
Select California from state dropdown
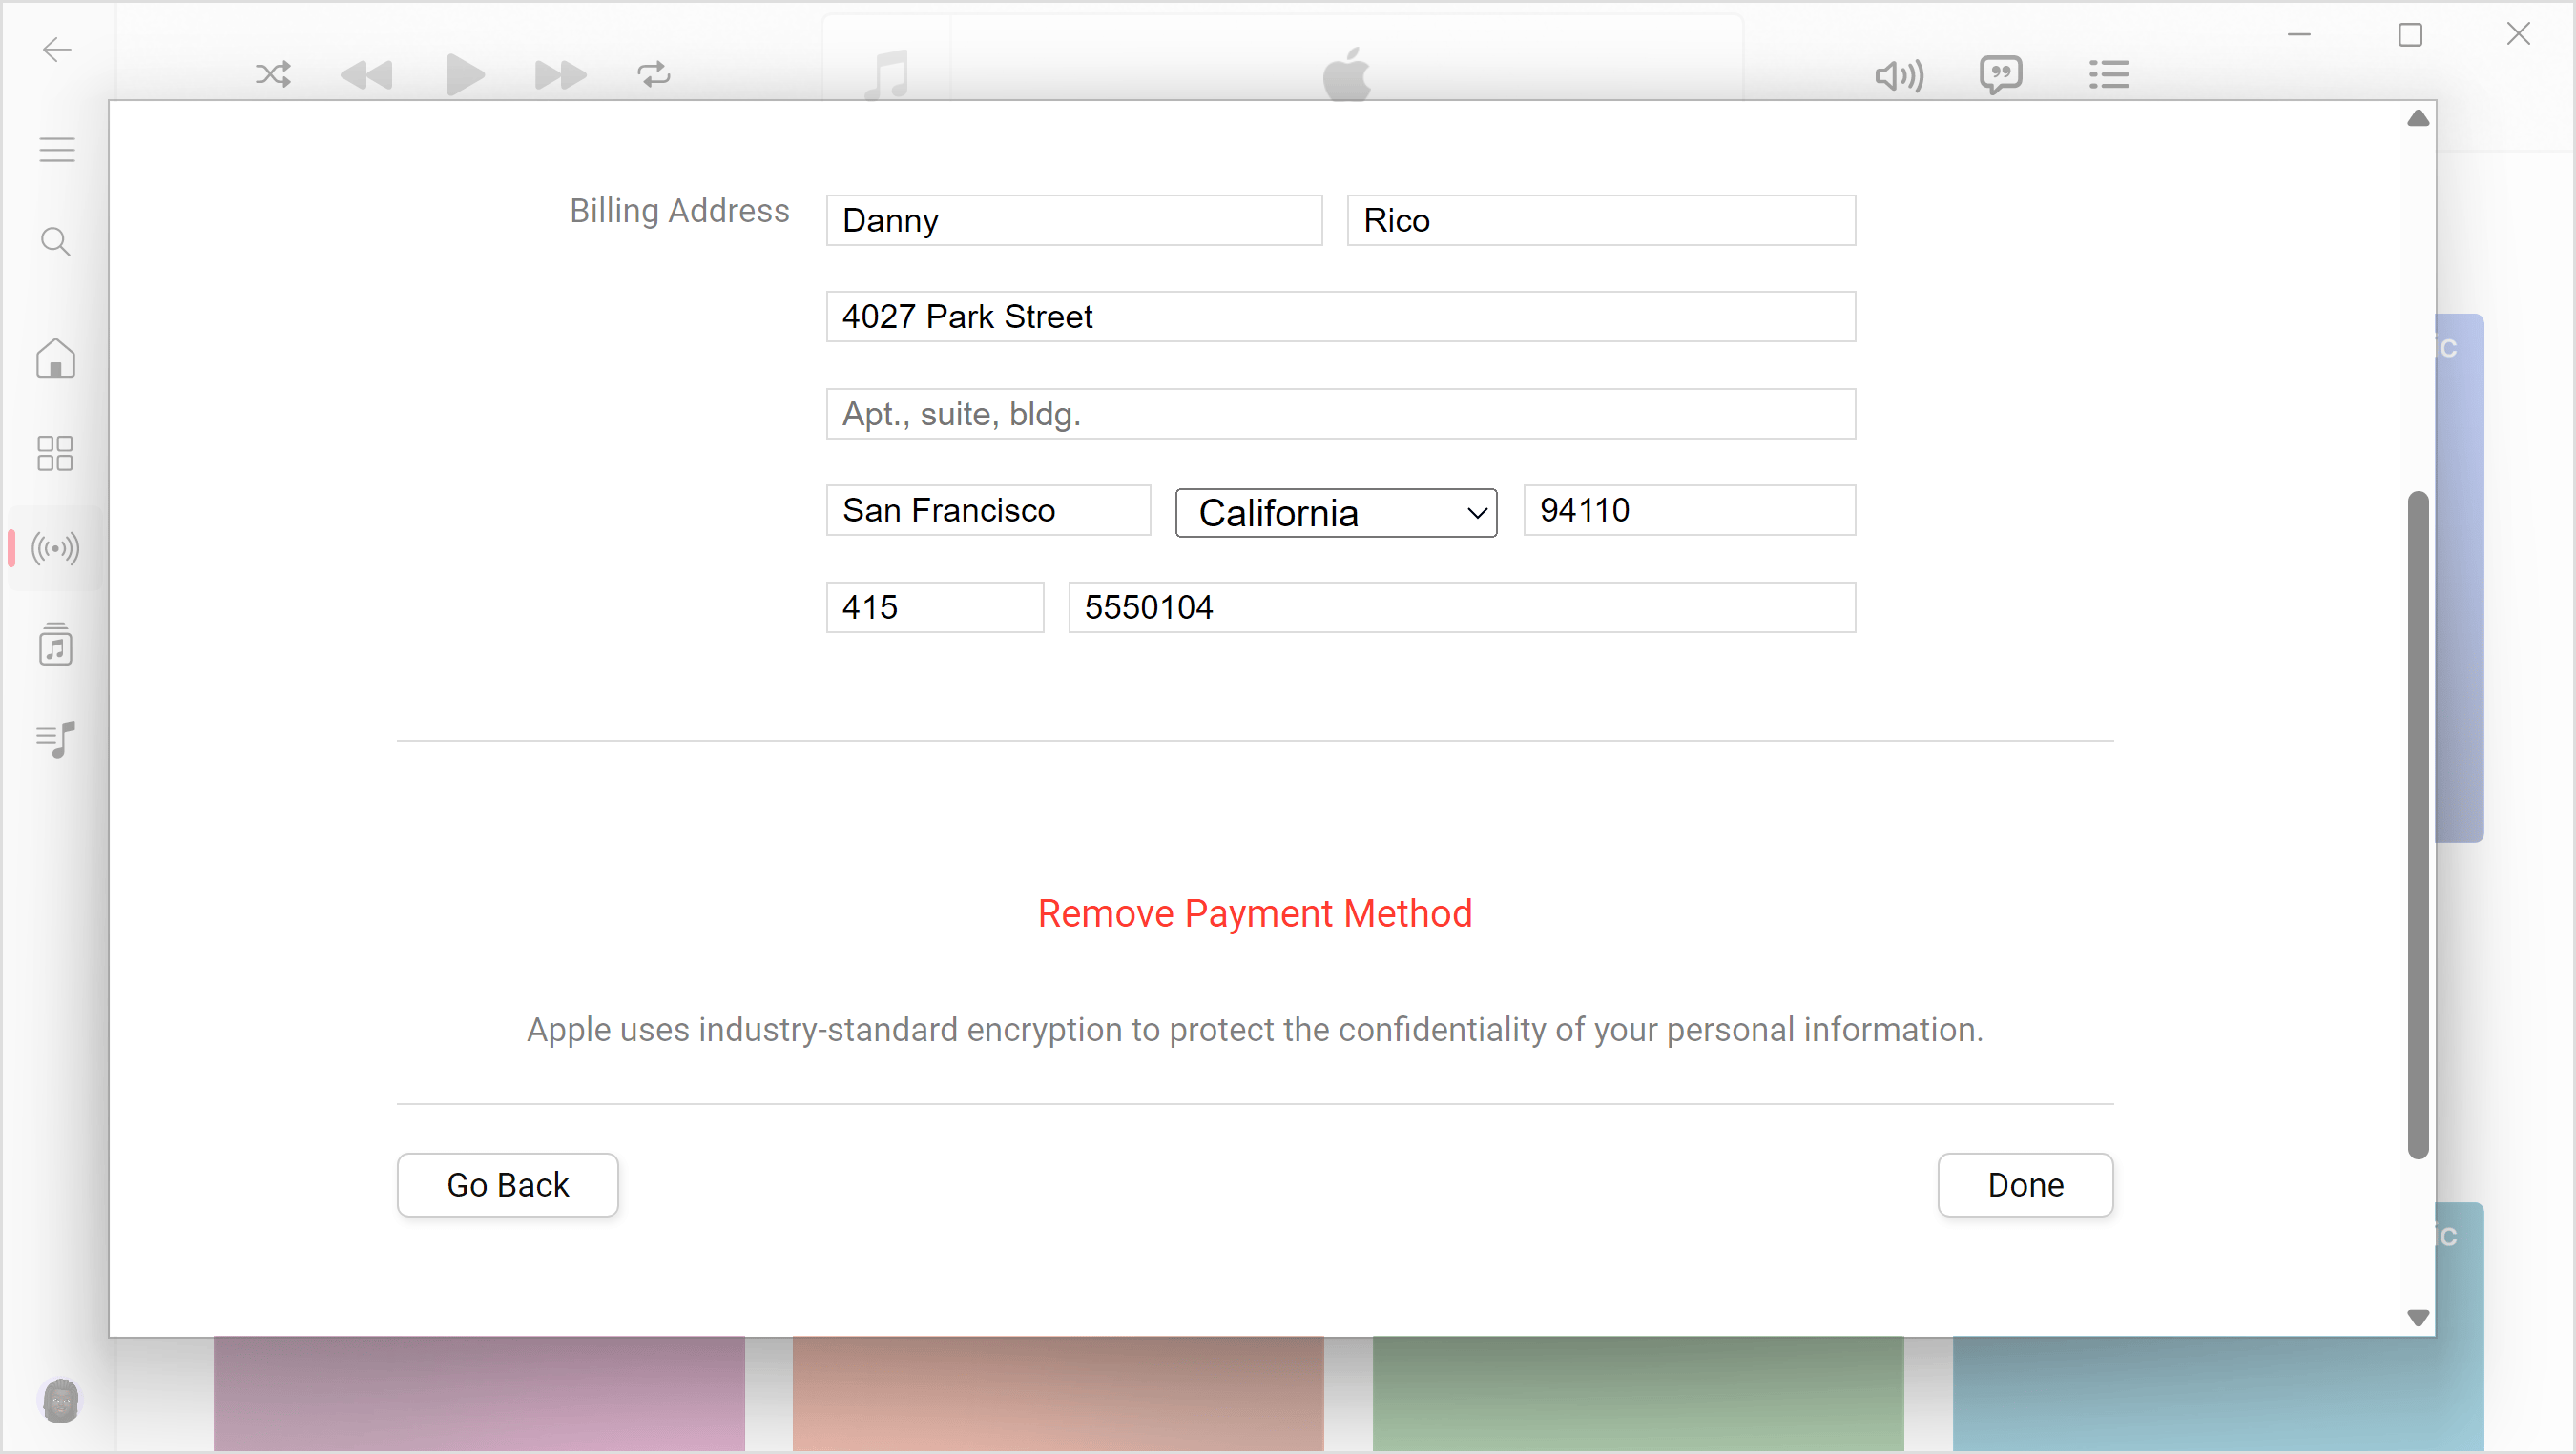pos(1336,511)
